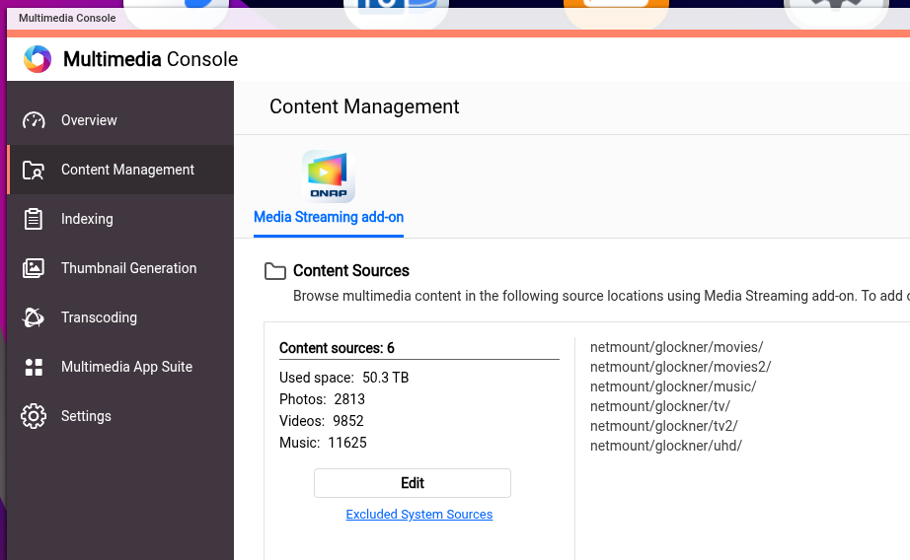Click the Thumbnail Generation image icon
Viewport: 910px width, 560px height.
34,268
